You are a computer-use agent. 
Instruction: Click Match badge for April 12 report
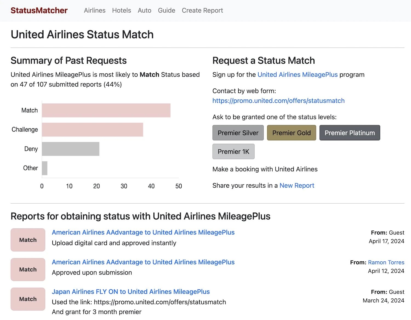coord(28,270)
